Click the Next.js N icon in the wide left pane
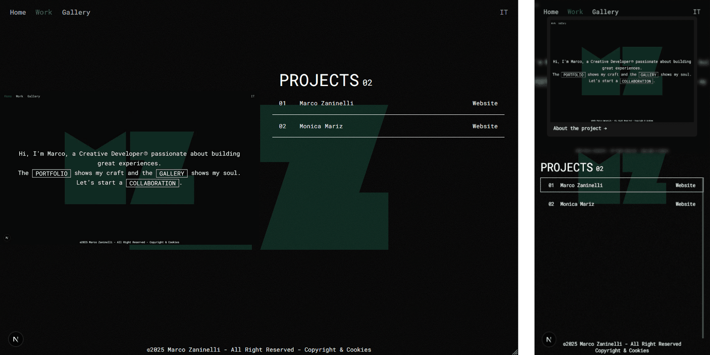The image size is (710, 355). point(15,339)
